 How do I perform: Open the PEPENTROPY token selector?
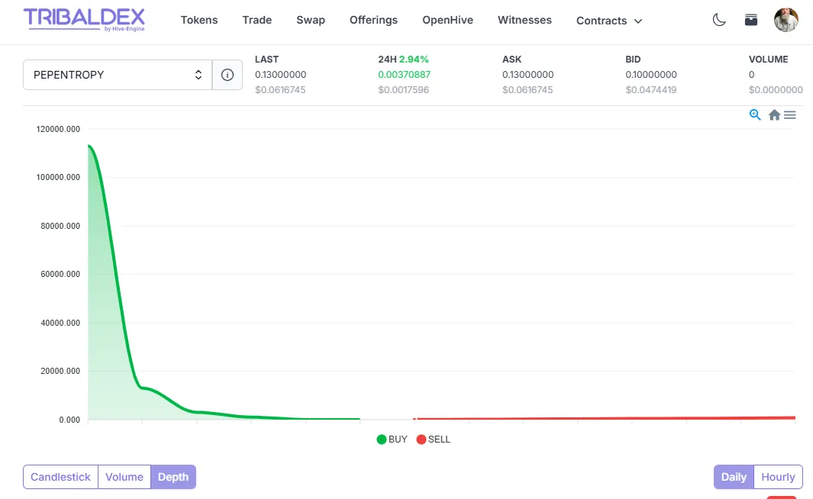point(118,75)
